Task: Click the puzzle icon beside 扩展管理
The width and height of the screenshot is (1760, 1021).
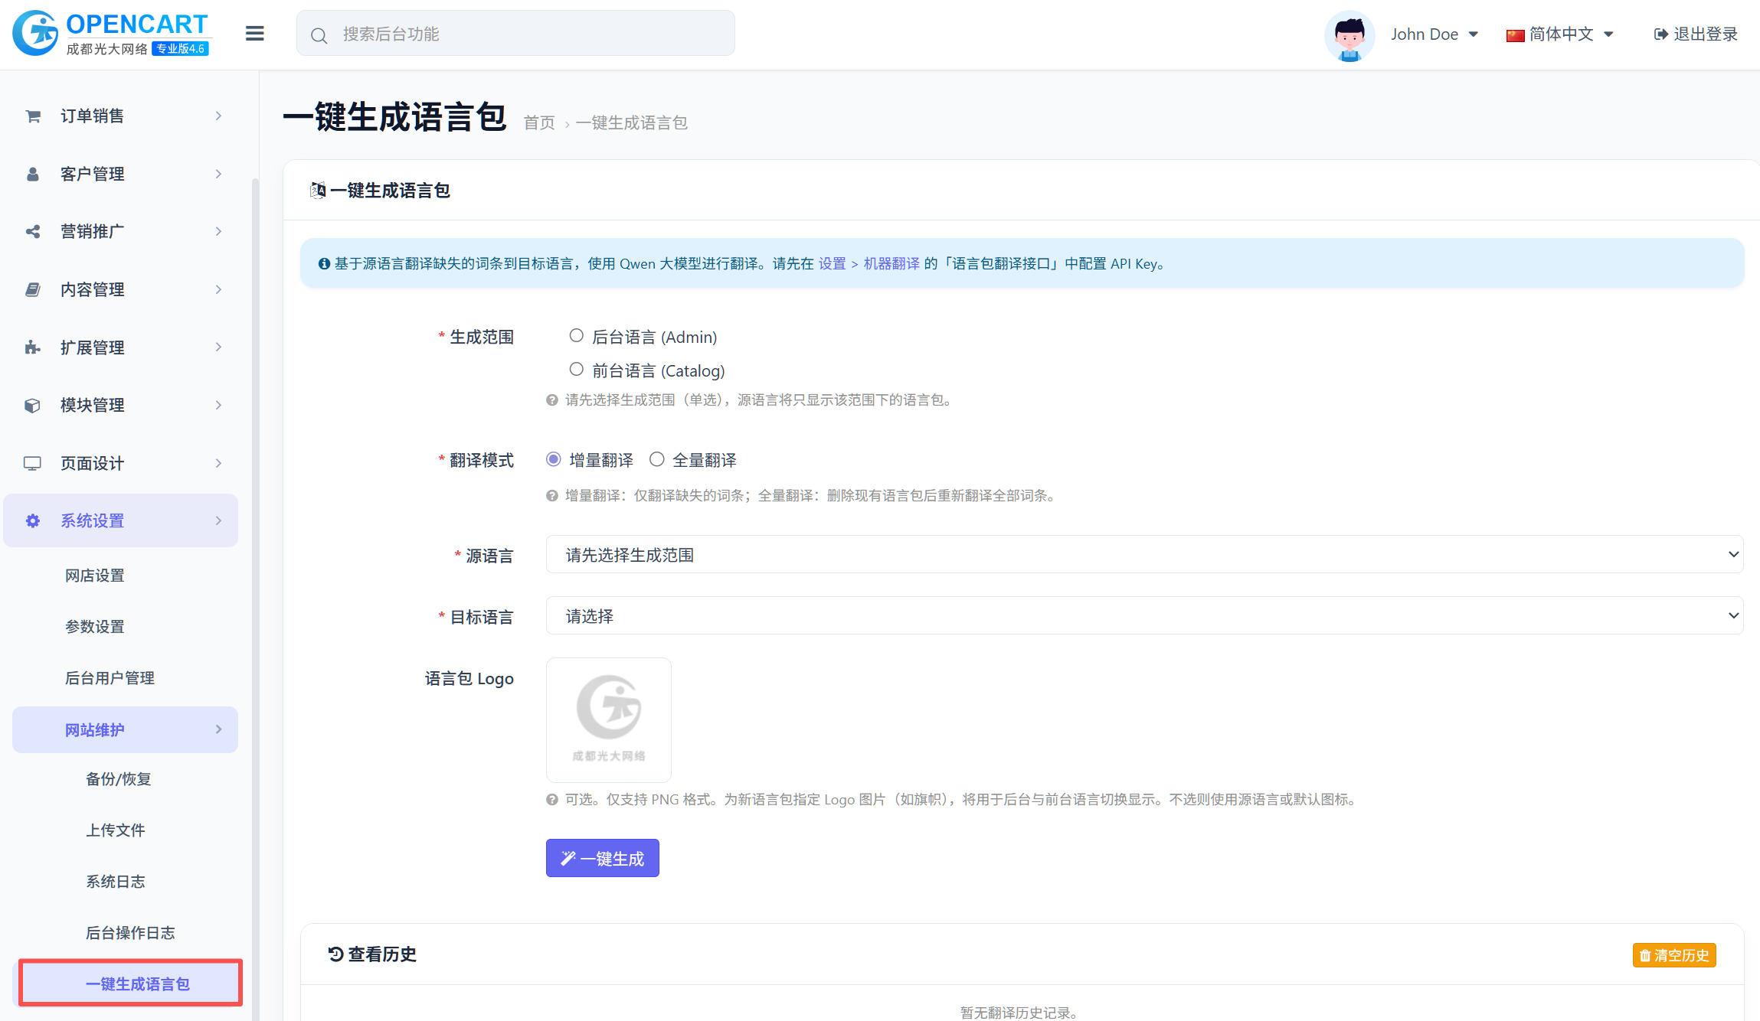Action: point(32,347)
